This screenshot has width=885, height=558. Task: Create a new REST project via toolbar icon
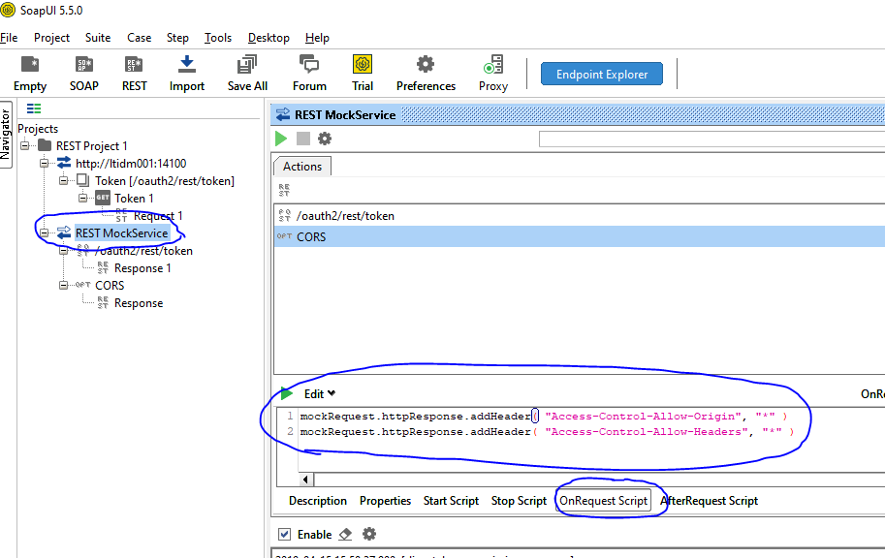(x=134, y=72)
